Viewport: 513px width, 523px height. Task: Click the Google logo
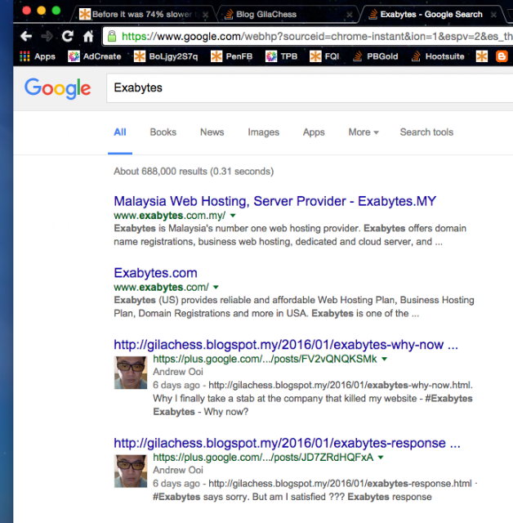[x=57, y=88]
